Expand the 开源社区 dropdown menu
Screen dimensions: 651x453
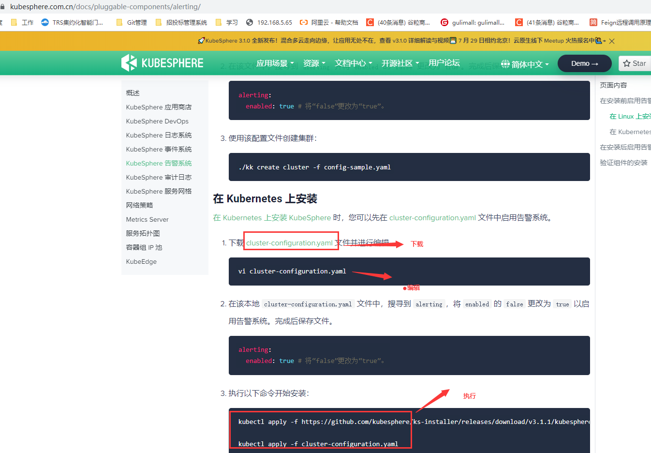click(400, 63)
